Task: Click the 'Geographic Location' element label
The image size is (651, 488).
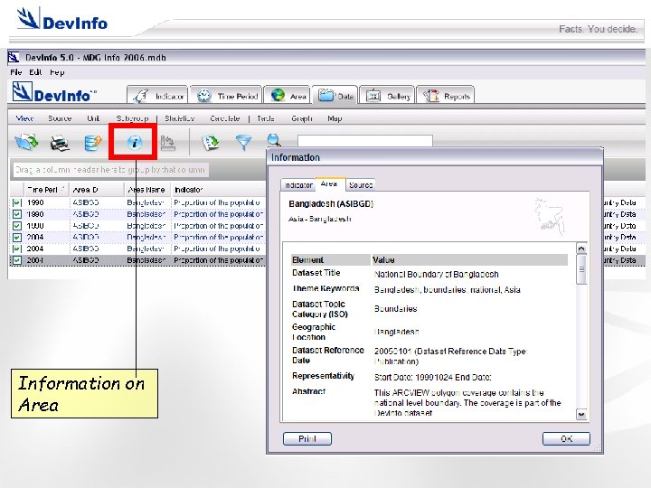Action: [x=314, y=332]
